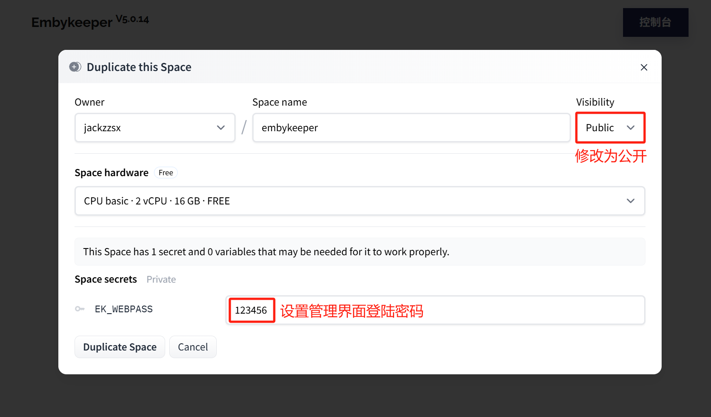This screenshot has width=711, height=417.
Task: Click the Private label beside Space secrets
Action: [x=161, y=279]
